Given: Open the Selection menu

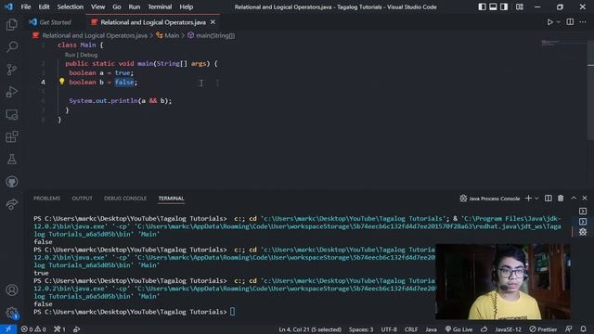Looking at the screenshot, I should coord(71,6).
